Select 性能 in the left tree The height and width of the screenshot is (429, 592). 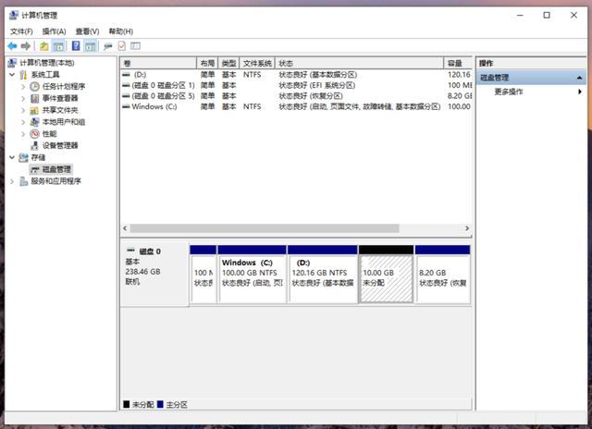tap(48, 133)
